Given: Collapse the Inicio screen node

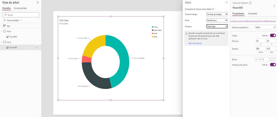Looking at the screenshot, I should click(x=2, y=31).
